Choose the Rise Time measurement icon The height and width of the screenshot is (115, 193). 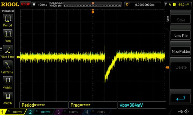(8, 50)
